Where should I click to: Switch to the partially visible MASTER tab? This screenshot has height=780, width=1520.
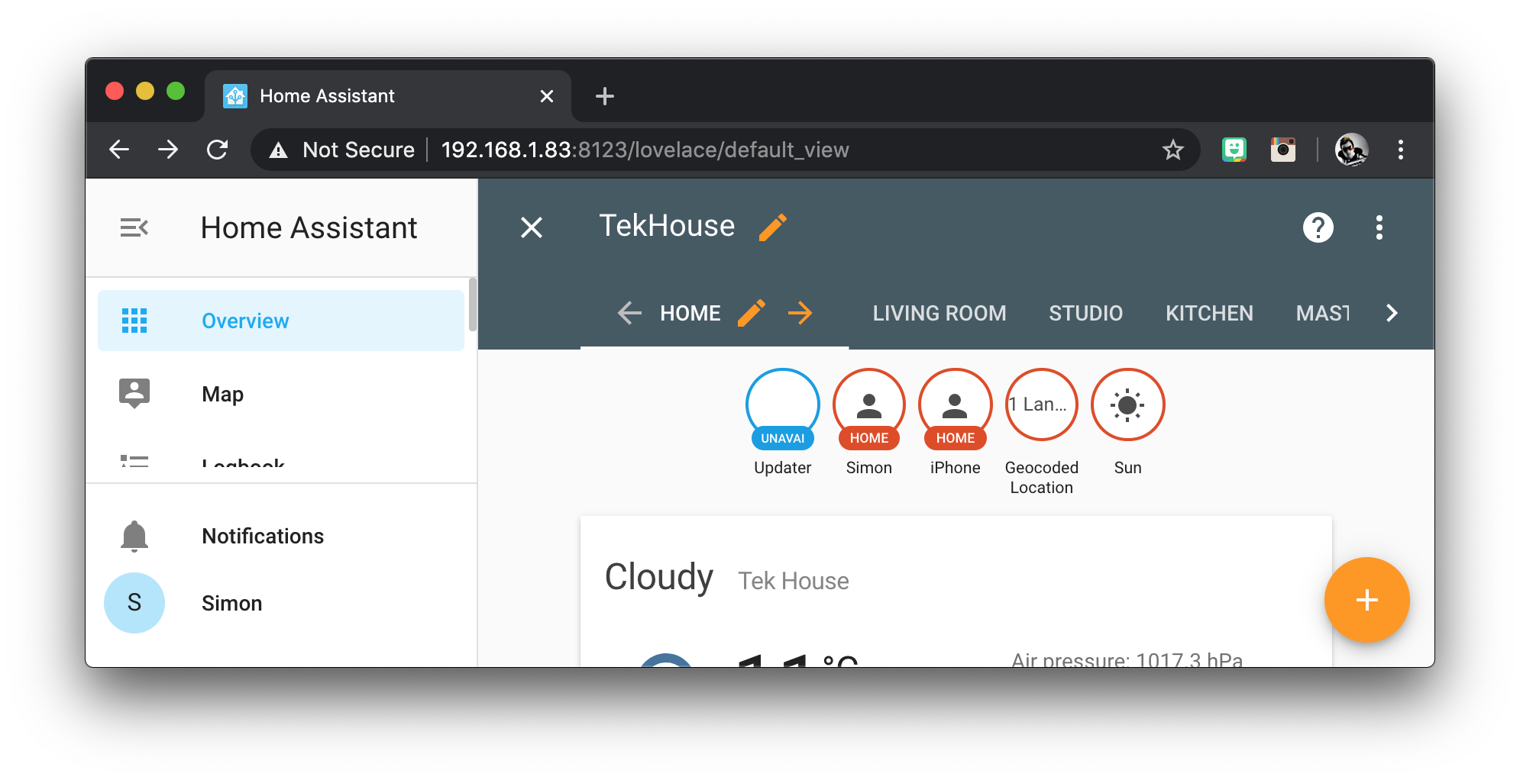1323,313
